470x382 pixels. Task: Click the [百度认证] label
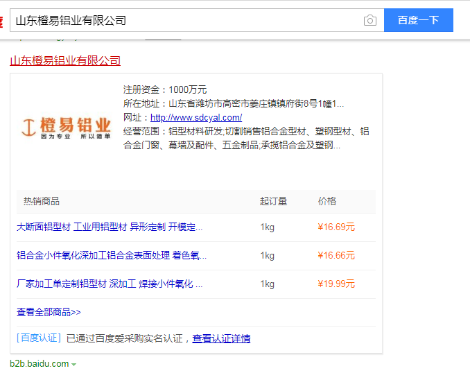tap(39, 338)
